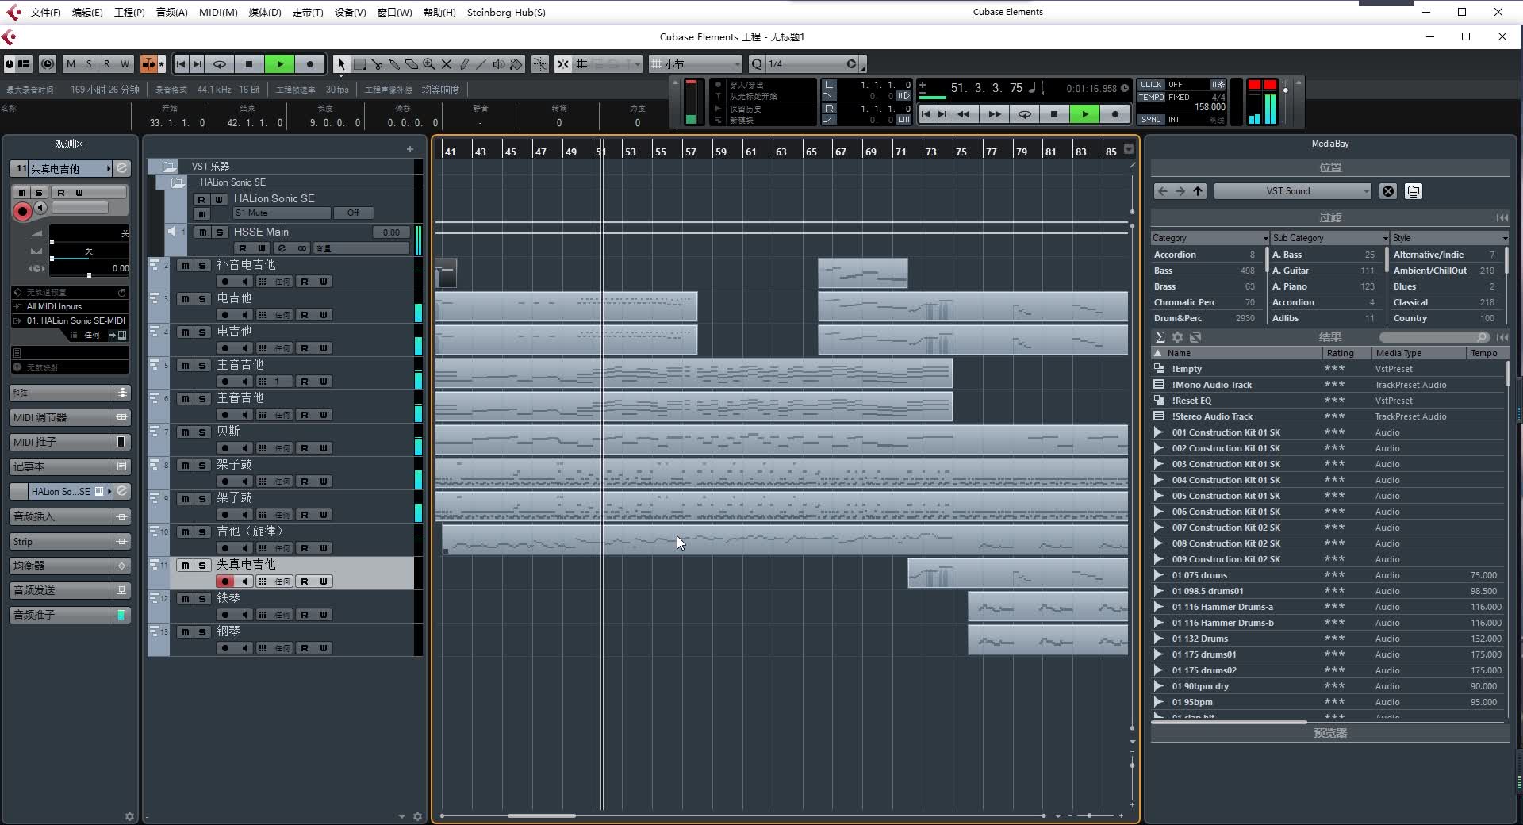
Task: Open the 文件(F) menu
Action: [x=45, y=12]
